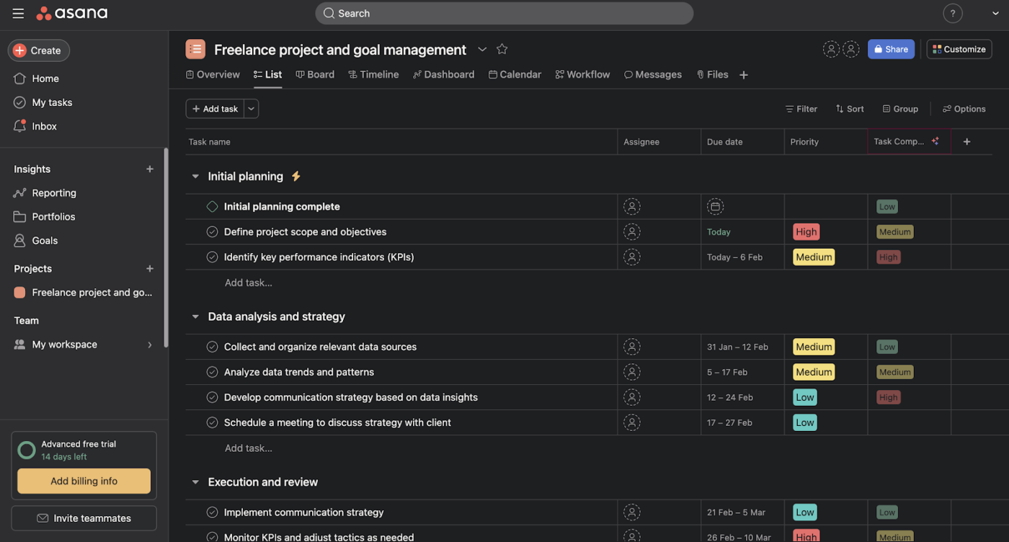
Task: Click High priority tag for Define project scope
Action: pos(806,232)
